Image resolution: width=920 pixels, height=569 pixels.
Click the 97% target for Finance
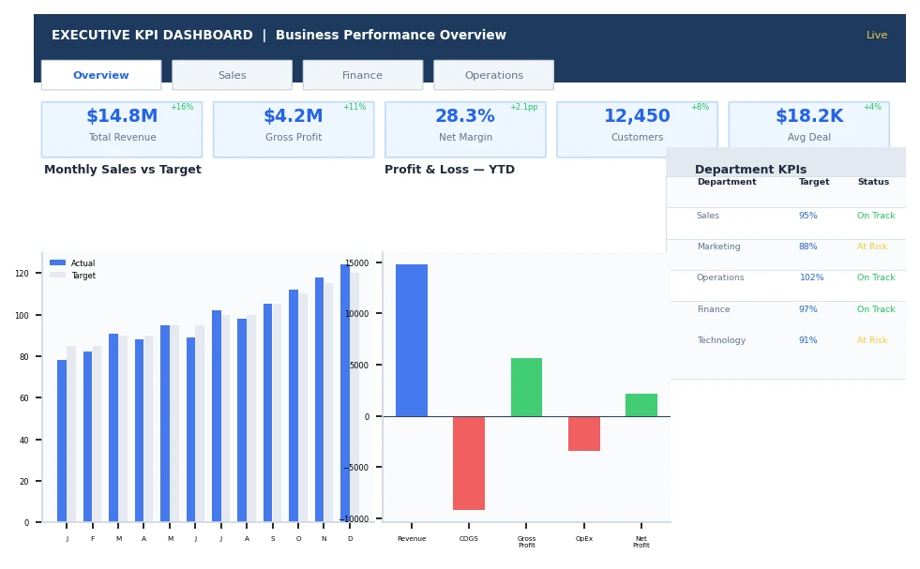(x=808, y=309)
